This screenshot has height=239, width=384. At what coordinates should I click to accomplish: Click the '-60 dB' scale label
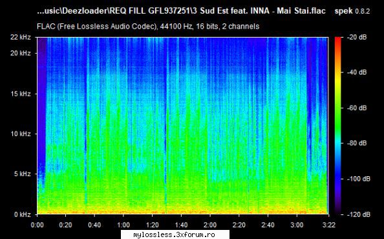point(357,108)
